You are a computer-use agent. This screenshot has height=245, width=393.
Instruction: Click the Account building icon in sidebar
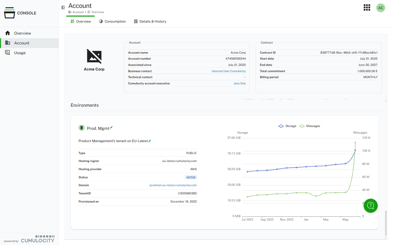pos(8,43)
